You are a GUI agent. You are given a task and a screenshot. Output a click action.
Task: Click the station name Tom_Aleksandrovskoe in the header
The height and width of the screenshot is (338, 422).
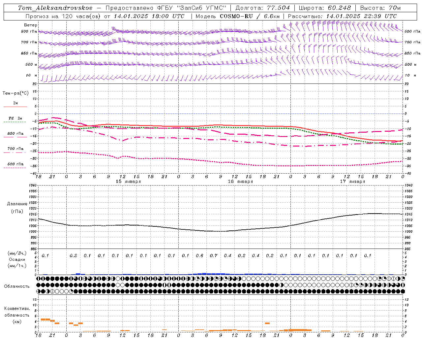55,8
